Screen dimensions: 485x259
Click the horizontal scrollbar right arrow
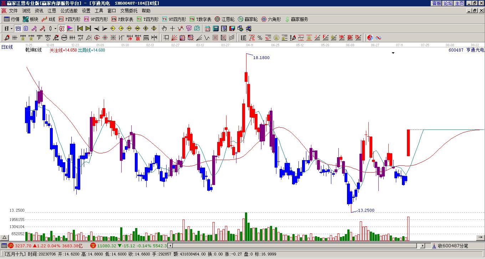423,246
